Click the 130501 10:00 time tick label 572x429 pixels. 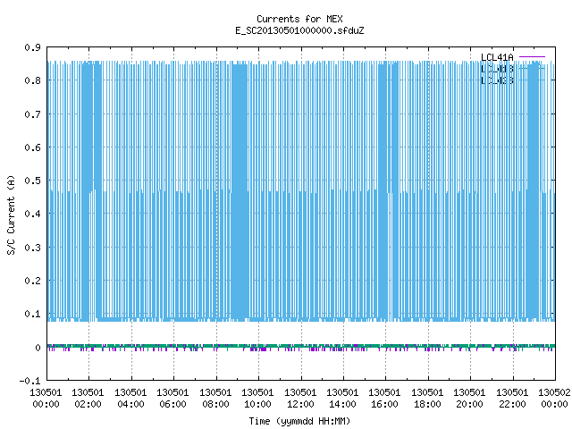coord(257,399)
